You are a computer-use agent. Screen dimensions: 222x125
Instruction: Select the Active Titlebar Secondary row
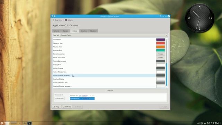point(104,76)
